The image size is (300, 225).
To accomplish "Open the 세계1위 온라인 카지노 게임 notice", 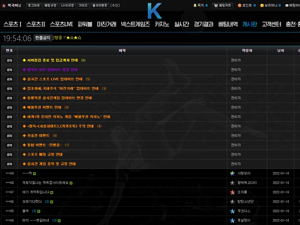I will tap(68, 117).
